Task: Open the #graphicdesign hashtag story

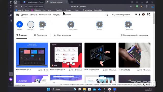Action: click(x=71, y=25)
